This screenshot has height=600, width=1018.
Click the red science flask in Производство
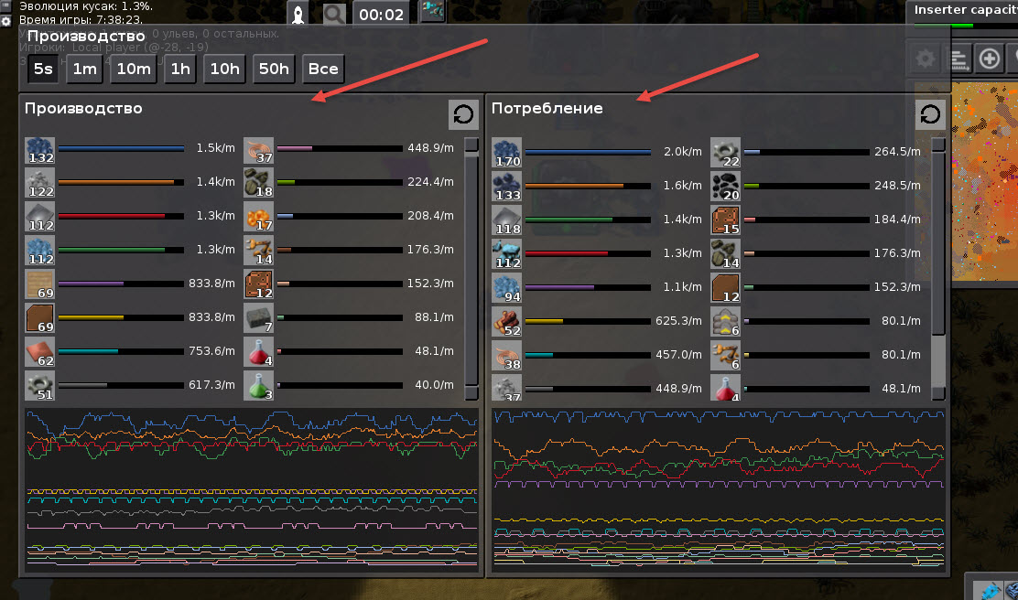[x=258, y=353]
